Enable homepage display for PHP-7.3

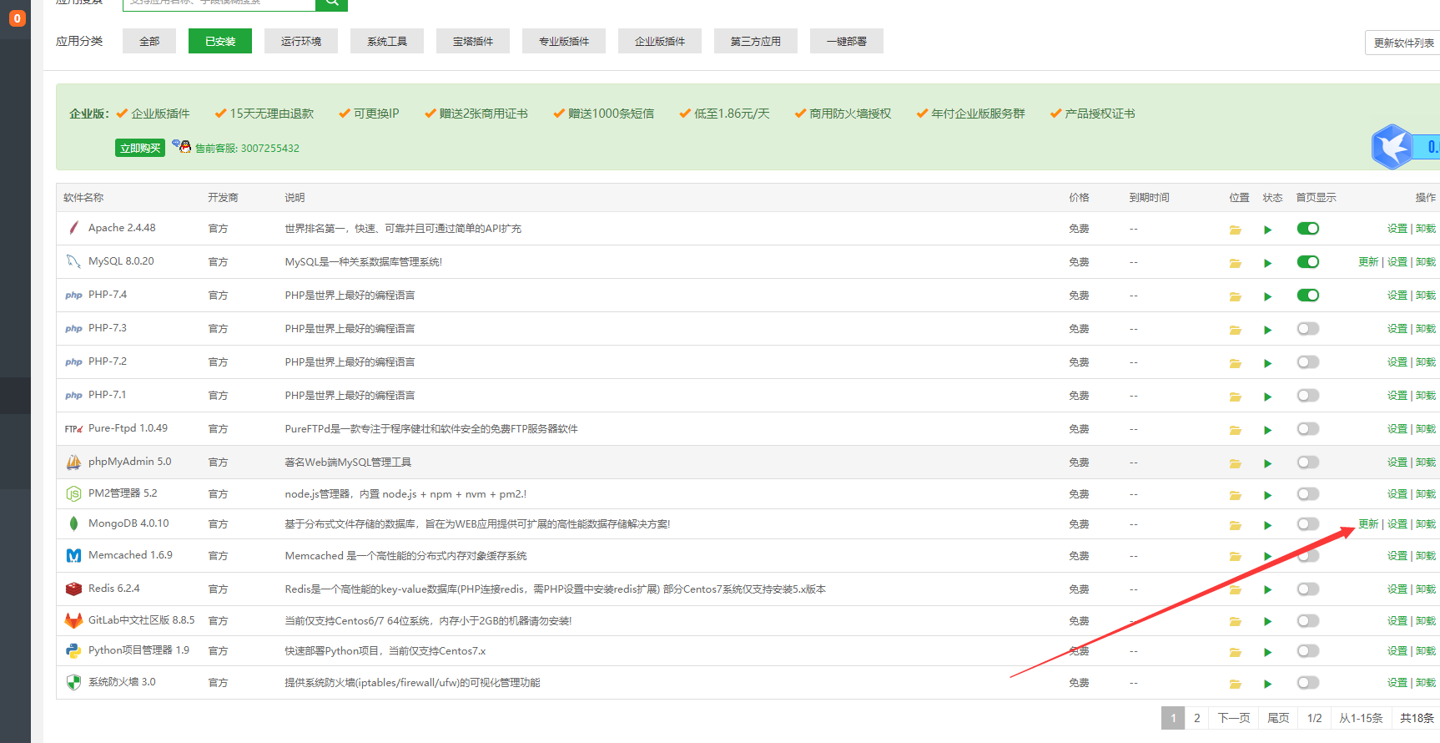1308,329
